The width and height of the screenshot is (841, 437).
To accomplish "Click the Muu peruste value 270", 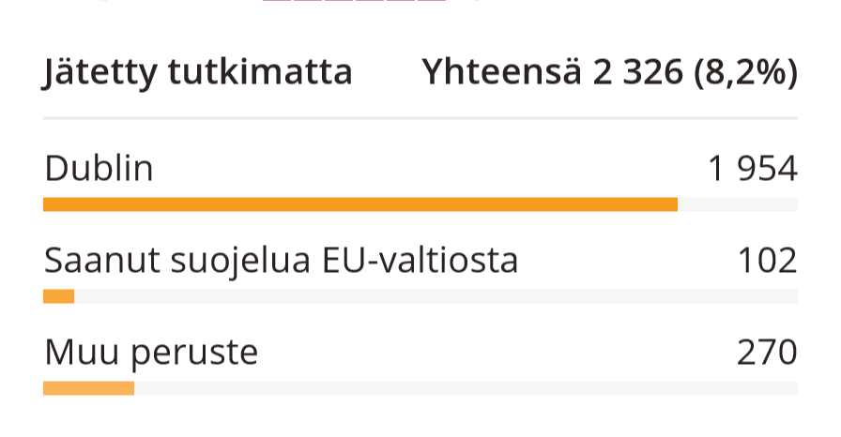I will [x=766, y=353].
